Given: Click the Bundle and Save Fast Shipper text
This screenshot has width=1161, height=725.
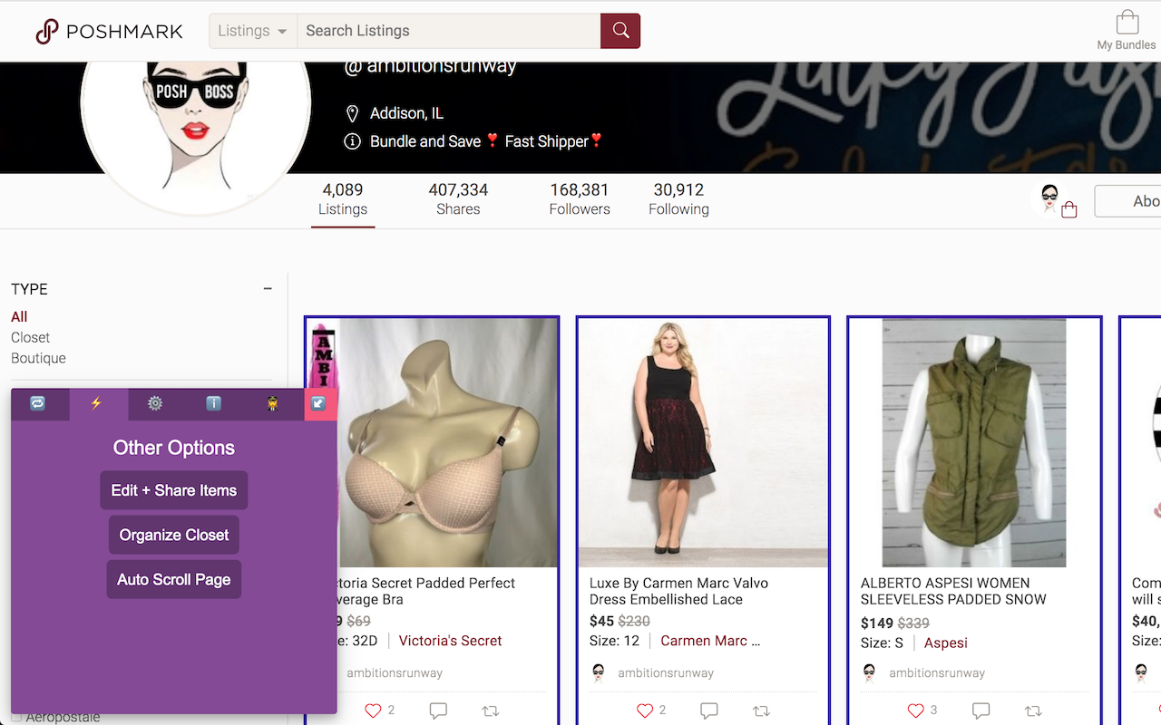Looking at the screenshot, I should click(x=486, y=141).
